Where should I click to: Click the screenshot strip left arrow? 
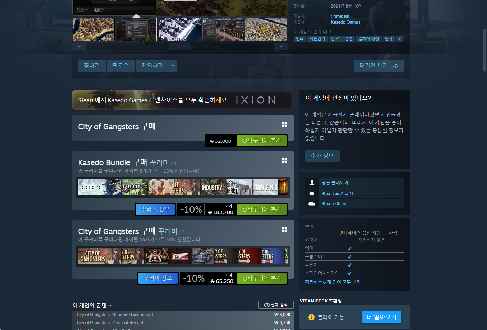click(79, 46)
